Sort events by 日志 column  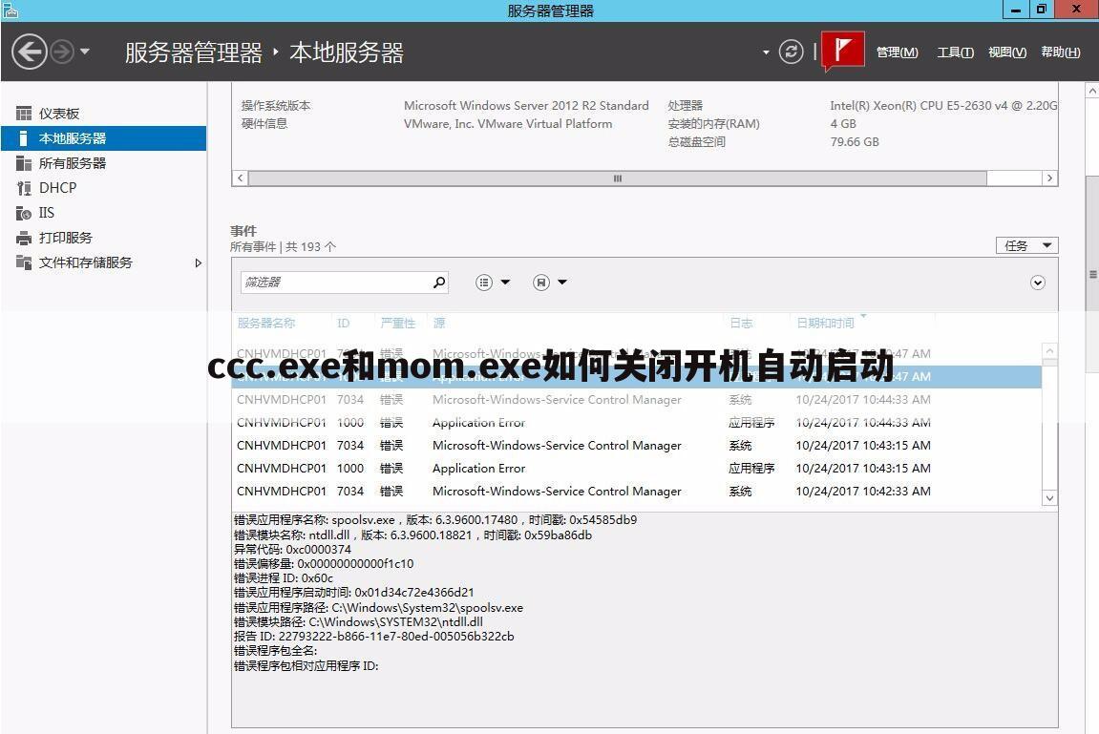point(741,323)
